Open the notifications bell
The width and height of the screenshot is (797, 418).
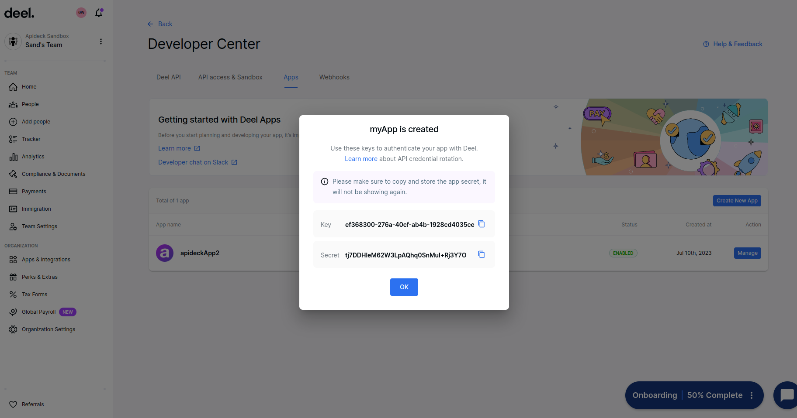[x=99, y=13]
